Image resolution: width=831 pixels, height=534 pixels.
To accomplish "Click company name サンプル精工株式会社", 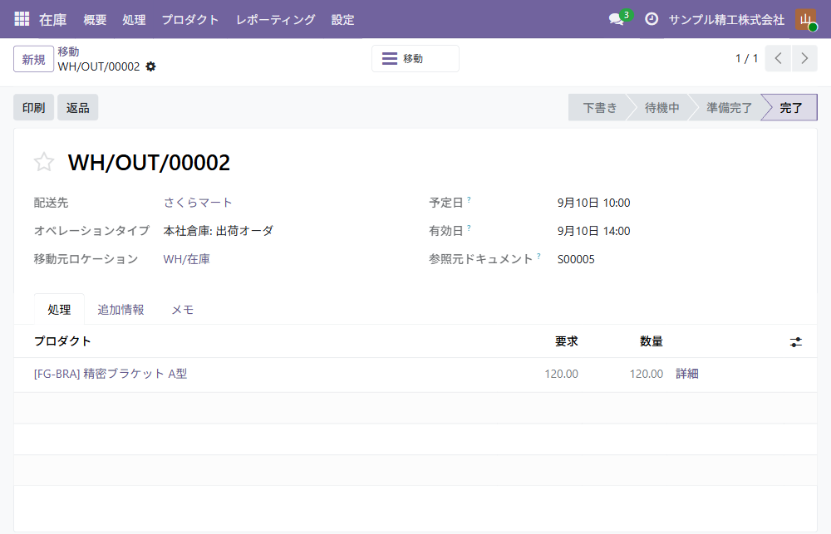I will pyautogui.click(x=726, y=20).
